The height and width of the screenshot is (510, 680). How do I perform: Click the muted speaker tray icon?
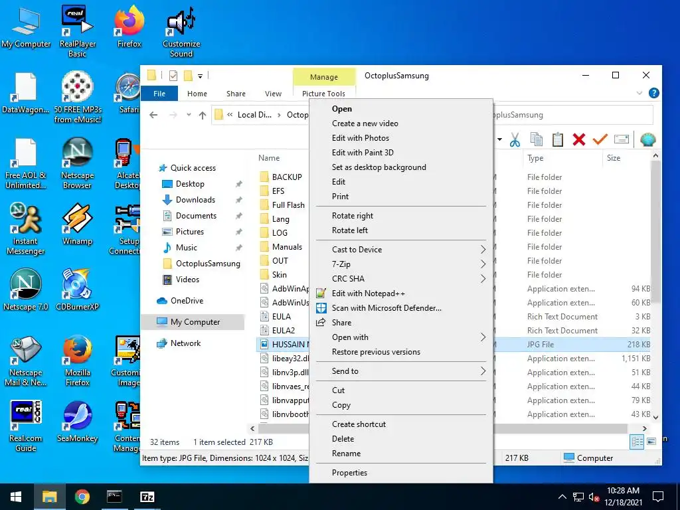594,497
